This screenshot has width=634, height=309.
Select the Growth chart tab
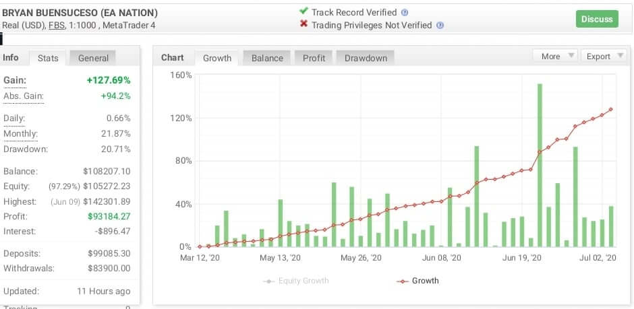(217, 58)
